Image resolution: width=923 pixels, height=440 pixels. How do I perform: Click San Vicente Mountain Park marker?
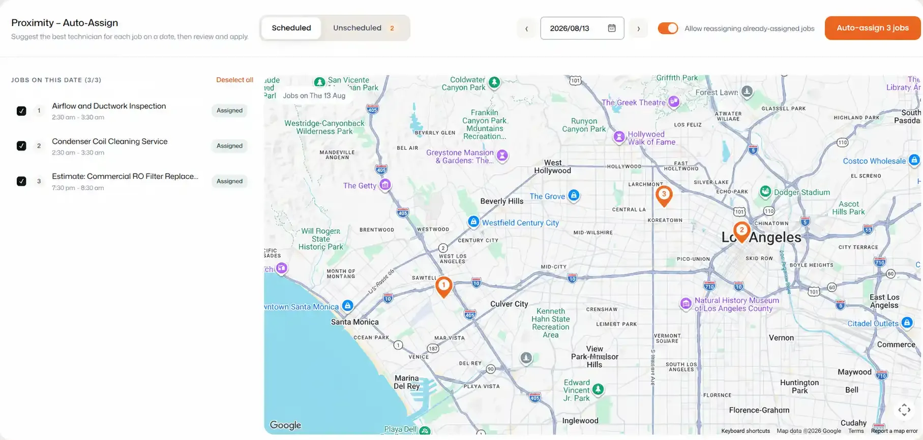click(319, 82)
